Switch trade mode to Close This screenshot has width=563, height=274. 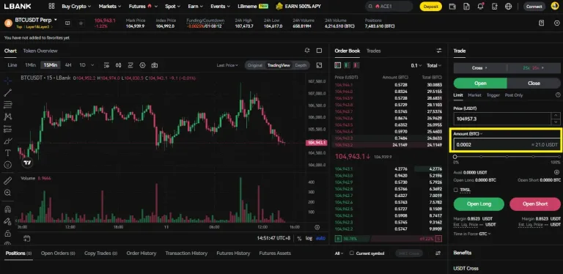click(534, 84)
